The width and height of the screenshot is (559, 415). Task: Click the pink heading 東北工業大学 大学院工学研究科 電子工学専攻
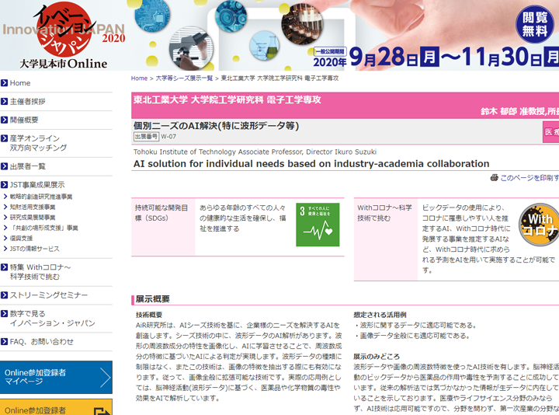click(x=227, y=99)
